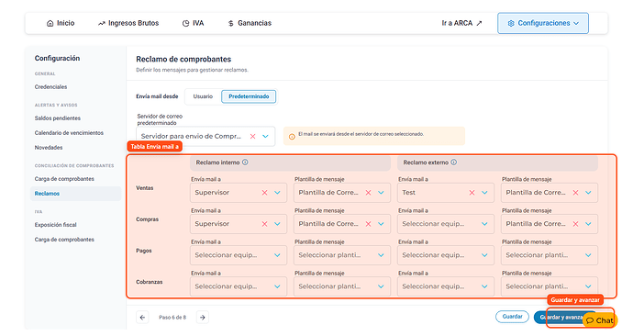Open Carga de comprobantes under Conciliación

pos(64,179)
